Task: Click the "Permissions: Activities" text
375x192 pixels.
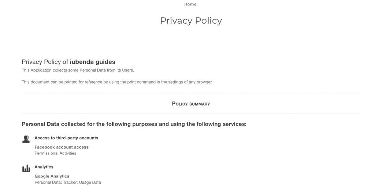Action: (55, 153)
